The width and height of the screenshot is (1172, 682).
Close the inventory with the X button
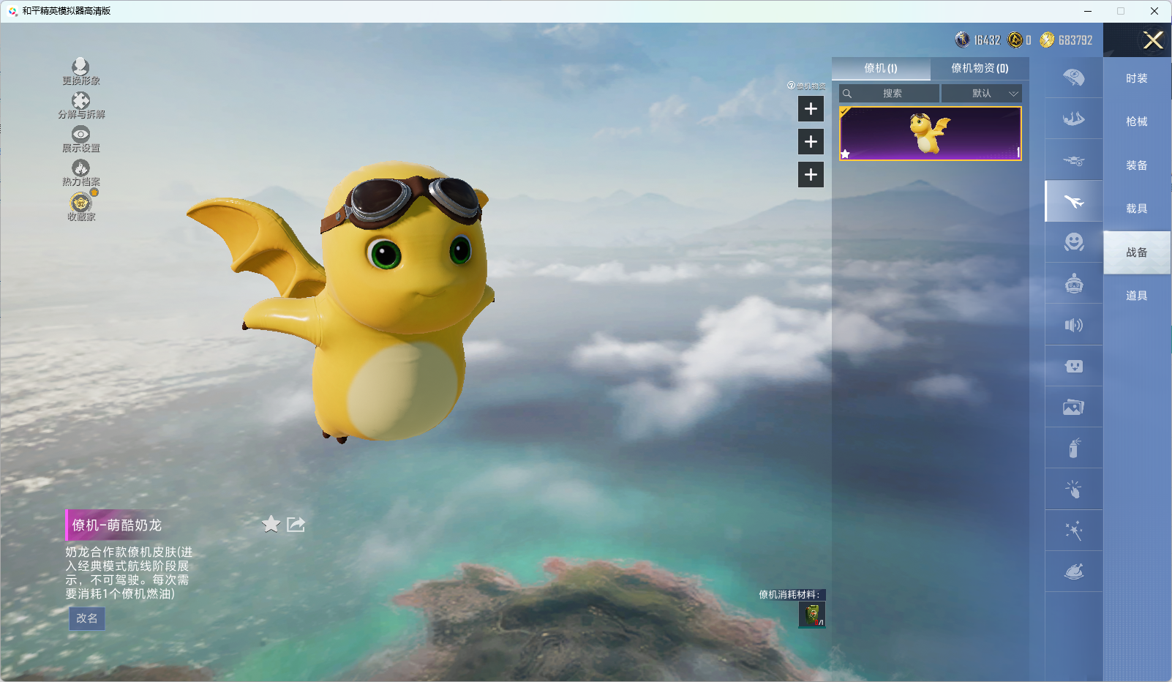pyautogui.click(x=1153, y=40)
